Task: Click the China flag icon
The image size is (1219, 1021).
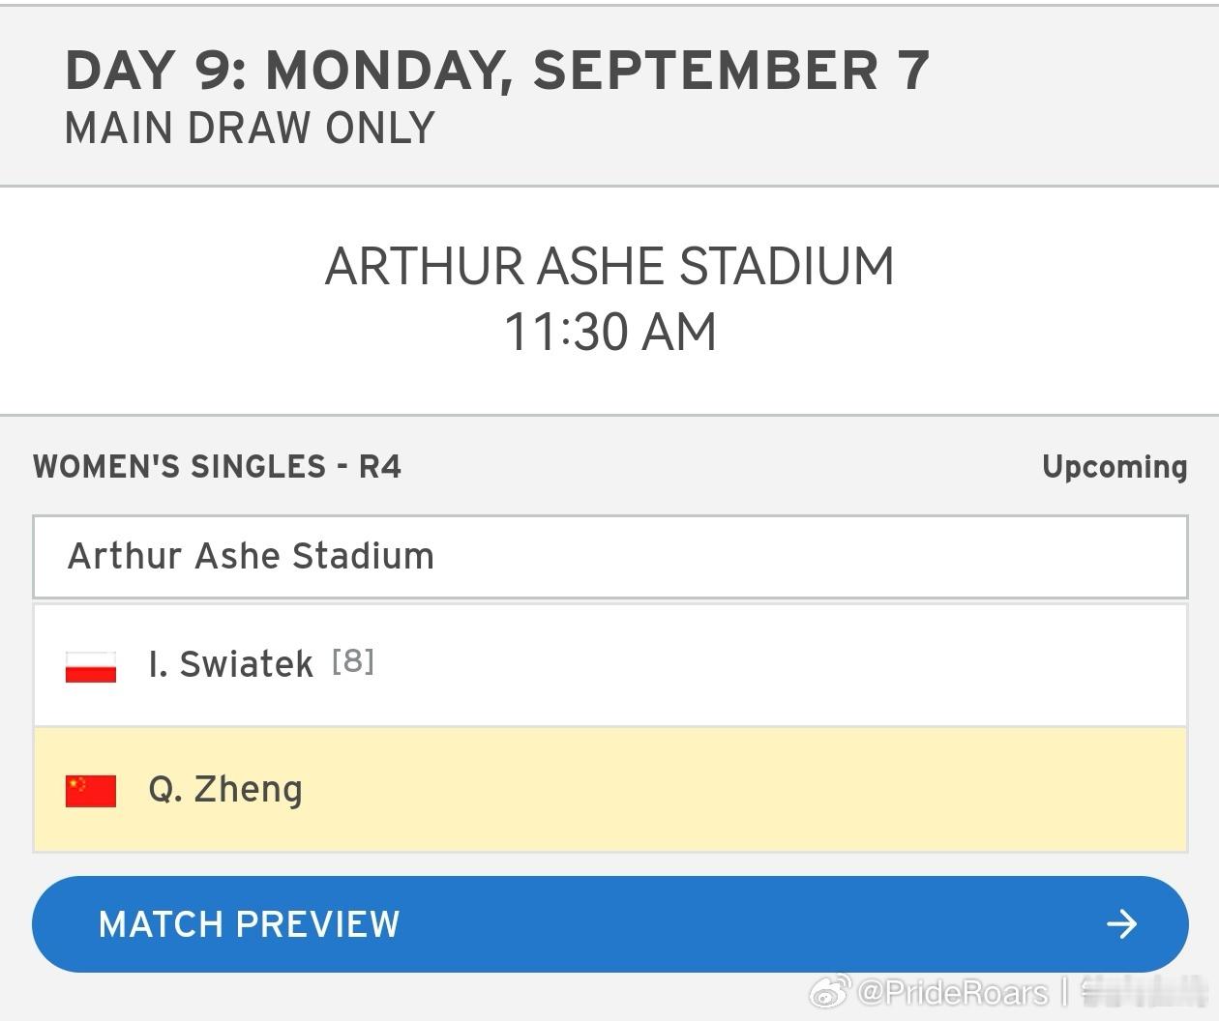Action: point(91,791)
